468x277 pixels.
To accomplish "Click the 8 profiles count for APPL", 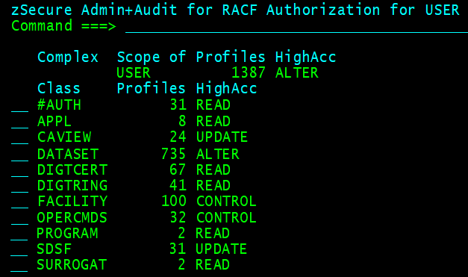I will pos(182,122).
